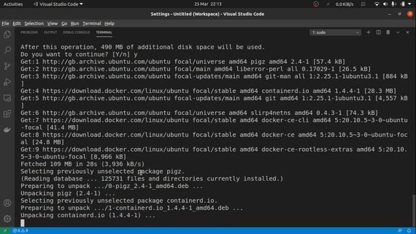Kill the terminal with trash icon
This screenshot has height=234, width=416.
tap(388, 32)
